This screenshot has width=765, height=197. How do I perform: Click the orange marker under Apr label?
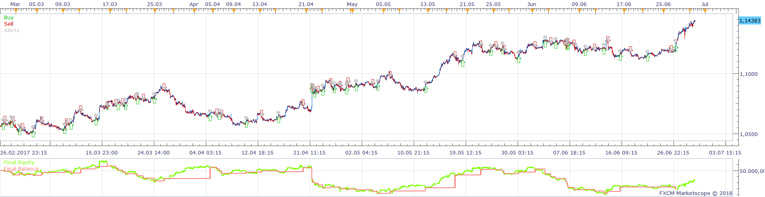pyautogui.click(x=194, y=11)
